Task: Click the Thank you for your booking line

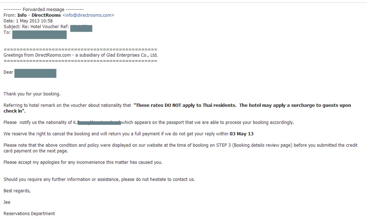Action: [32, 94]
